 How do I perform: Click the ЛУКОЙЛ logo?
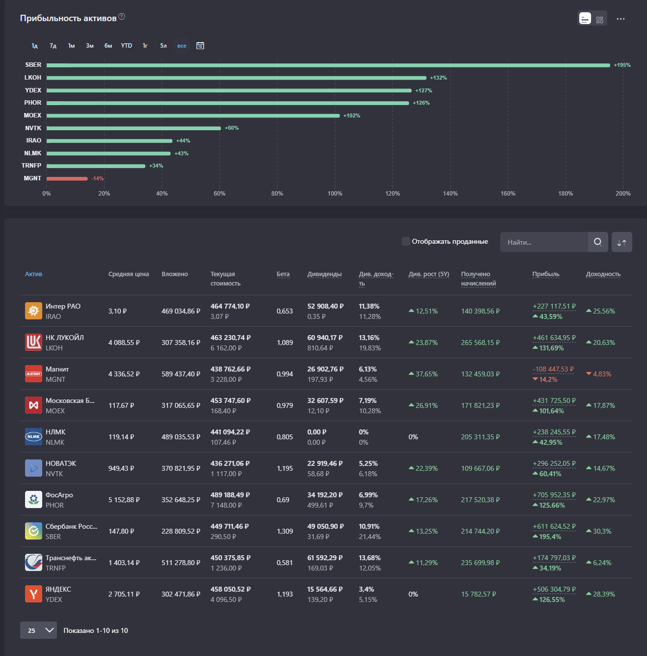pyautogui.click(x=33, y=342)
